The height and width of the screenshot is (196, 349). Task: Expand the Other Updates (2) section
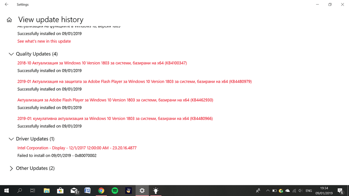(31, 168)
